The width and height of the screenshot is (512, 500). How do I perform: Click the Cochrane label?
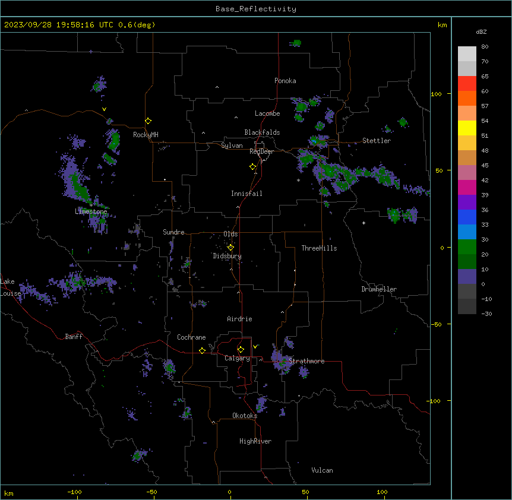click(191, 337)
